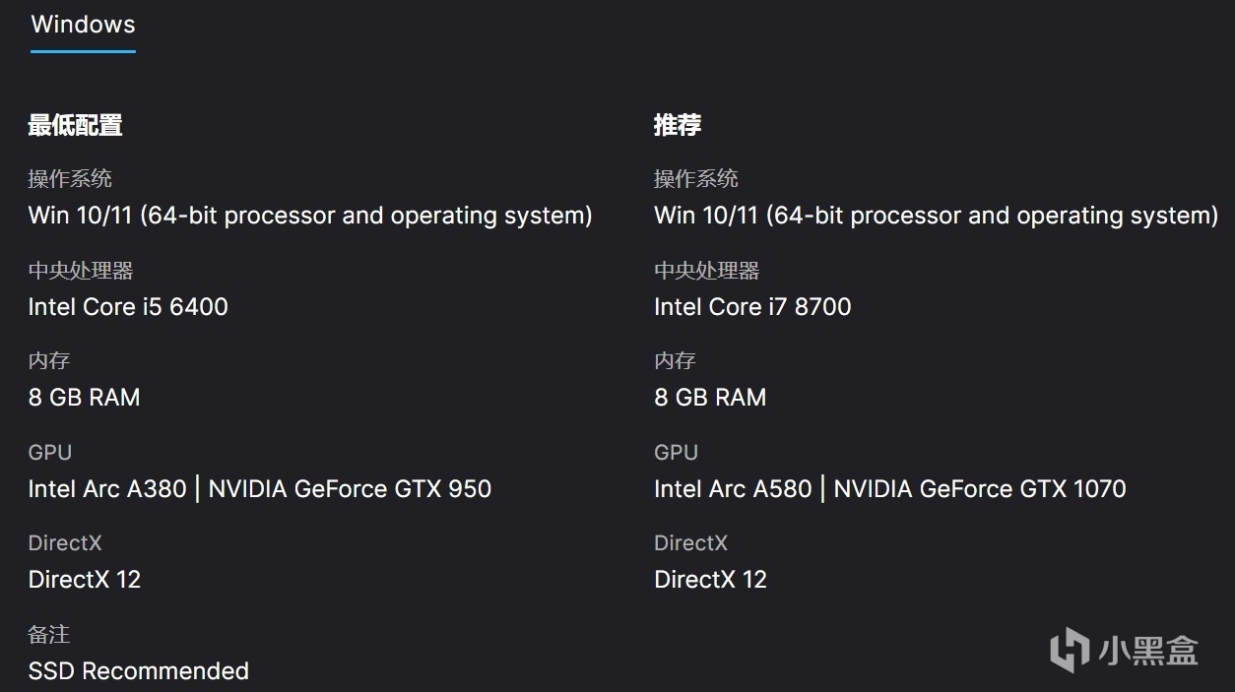Click DirectX 12 value under 最低配置
This screenshot has width=1235, height=692.
point(85,580)
